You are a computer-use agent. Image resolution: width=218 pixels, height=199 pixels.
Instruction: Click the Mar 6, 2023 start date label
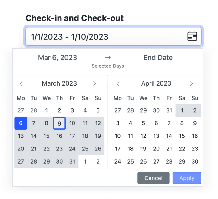(x=58, y=58)
